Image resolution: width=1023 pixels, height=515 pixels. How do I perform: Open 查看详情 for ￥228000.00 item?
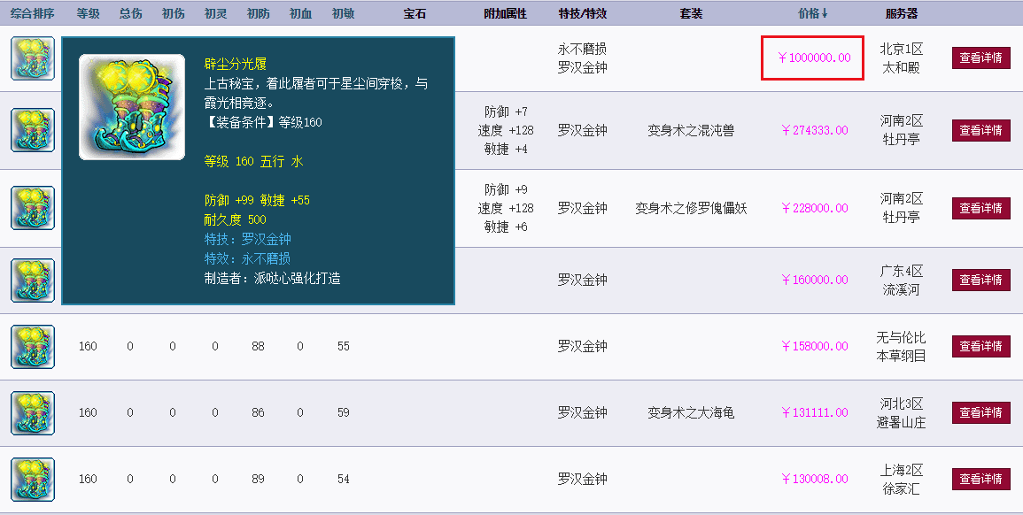click(980, 208)
